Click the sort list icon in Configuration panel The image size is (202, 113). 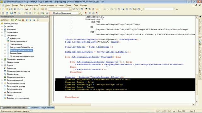click(34, 20)
